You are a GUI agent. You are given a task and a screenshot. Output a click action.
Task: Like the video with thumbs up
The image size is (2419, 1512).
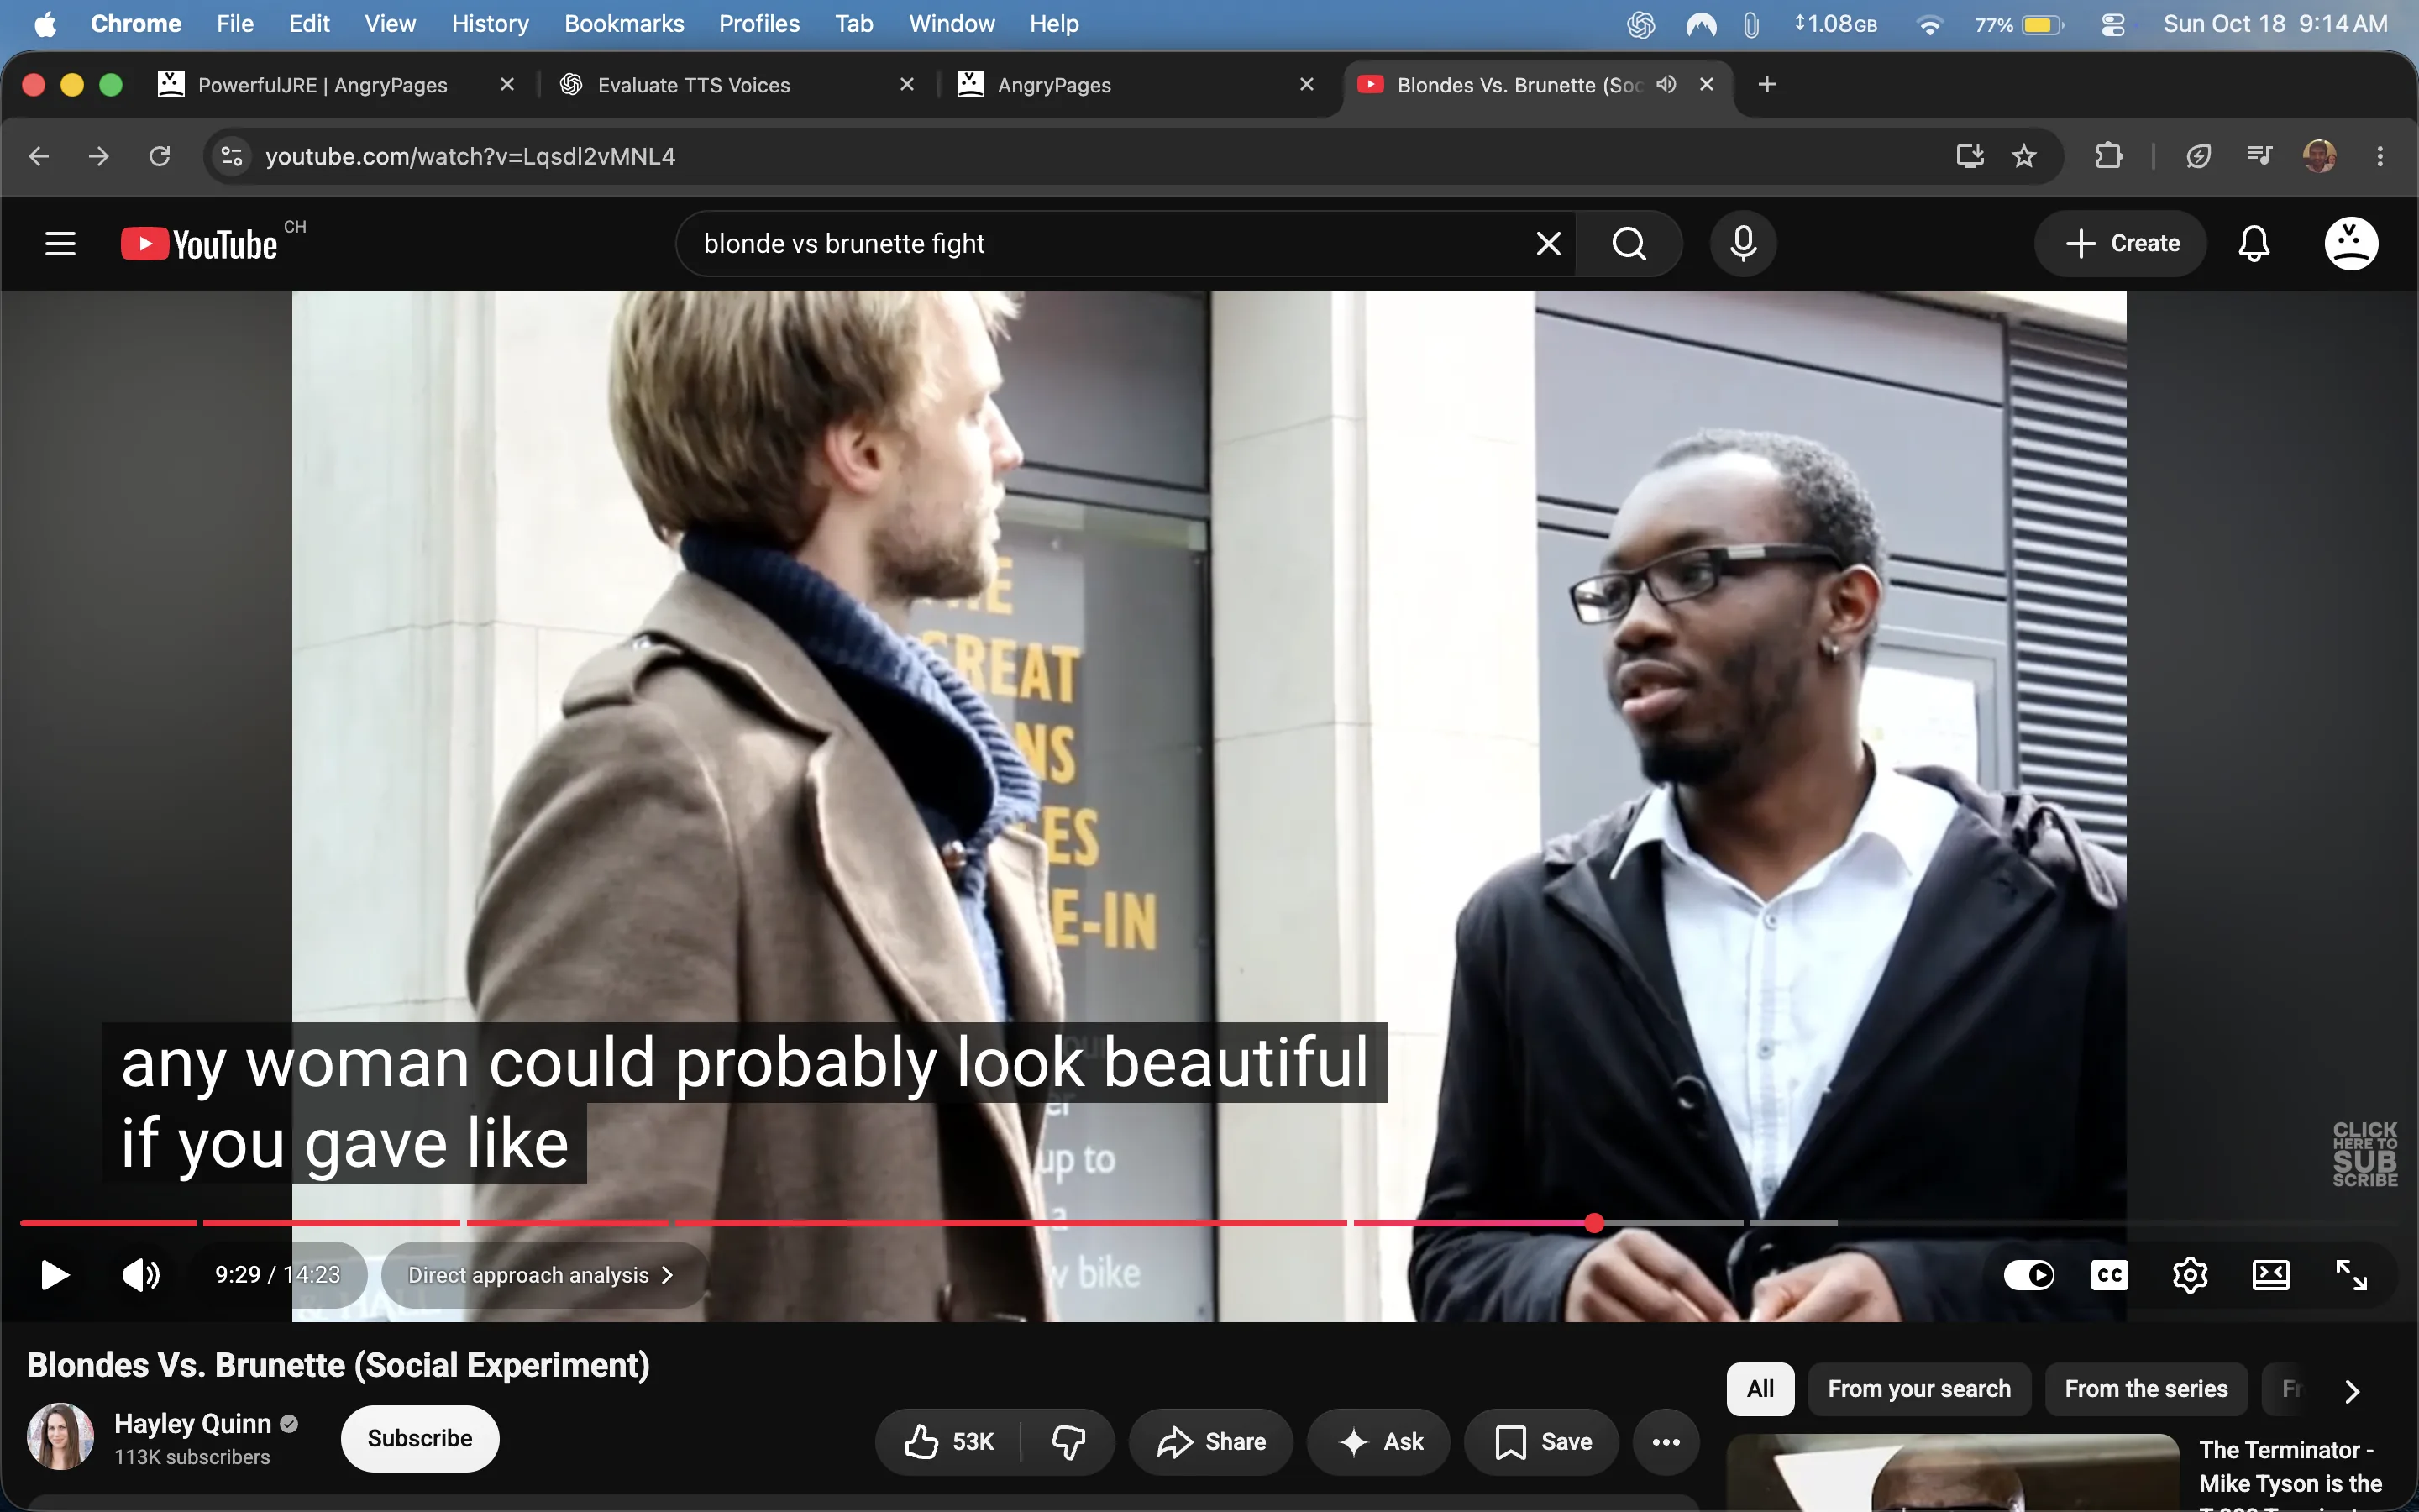pyautogui.click(x=948, y=1441)
